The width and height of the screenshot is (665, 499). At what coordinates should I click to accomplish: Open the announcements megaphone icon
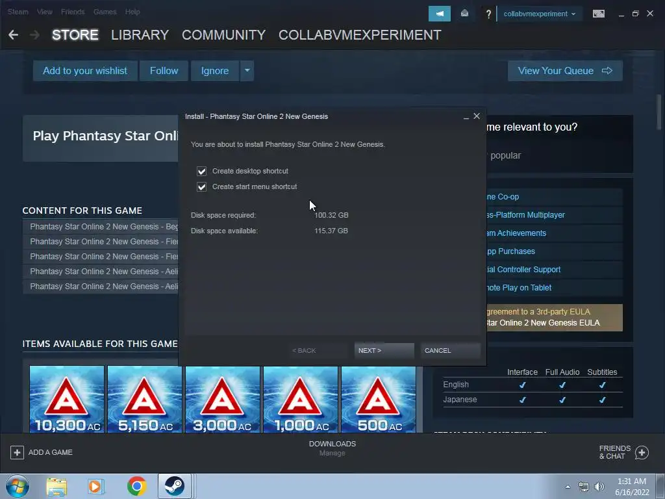pyautogui.click(x=440, y=14)
